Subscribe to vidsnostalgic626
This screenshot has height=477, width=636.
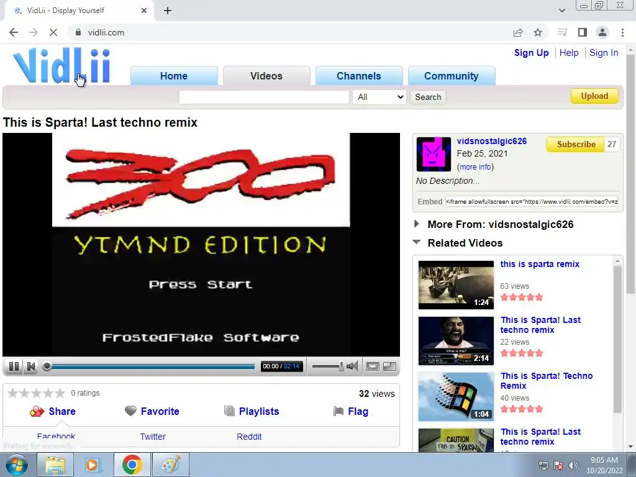tap(576, 144)
